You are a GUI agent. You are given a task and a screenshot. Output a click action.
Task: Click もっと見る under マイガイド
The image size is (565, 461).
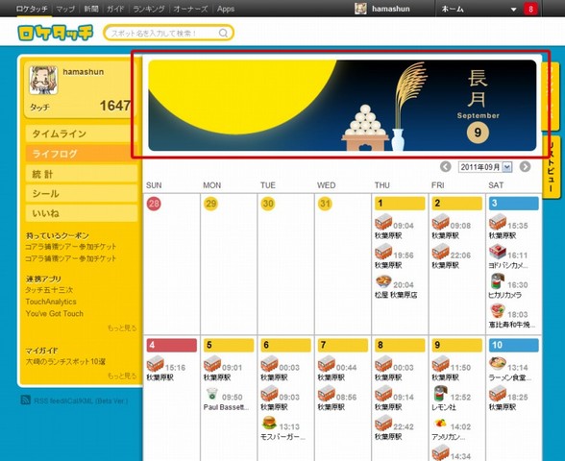[122, 376]
